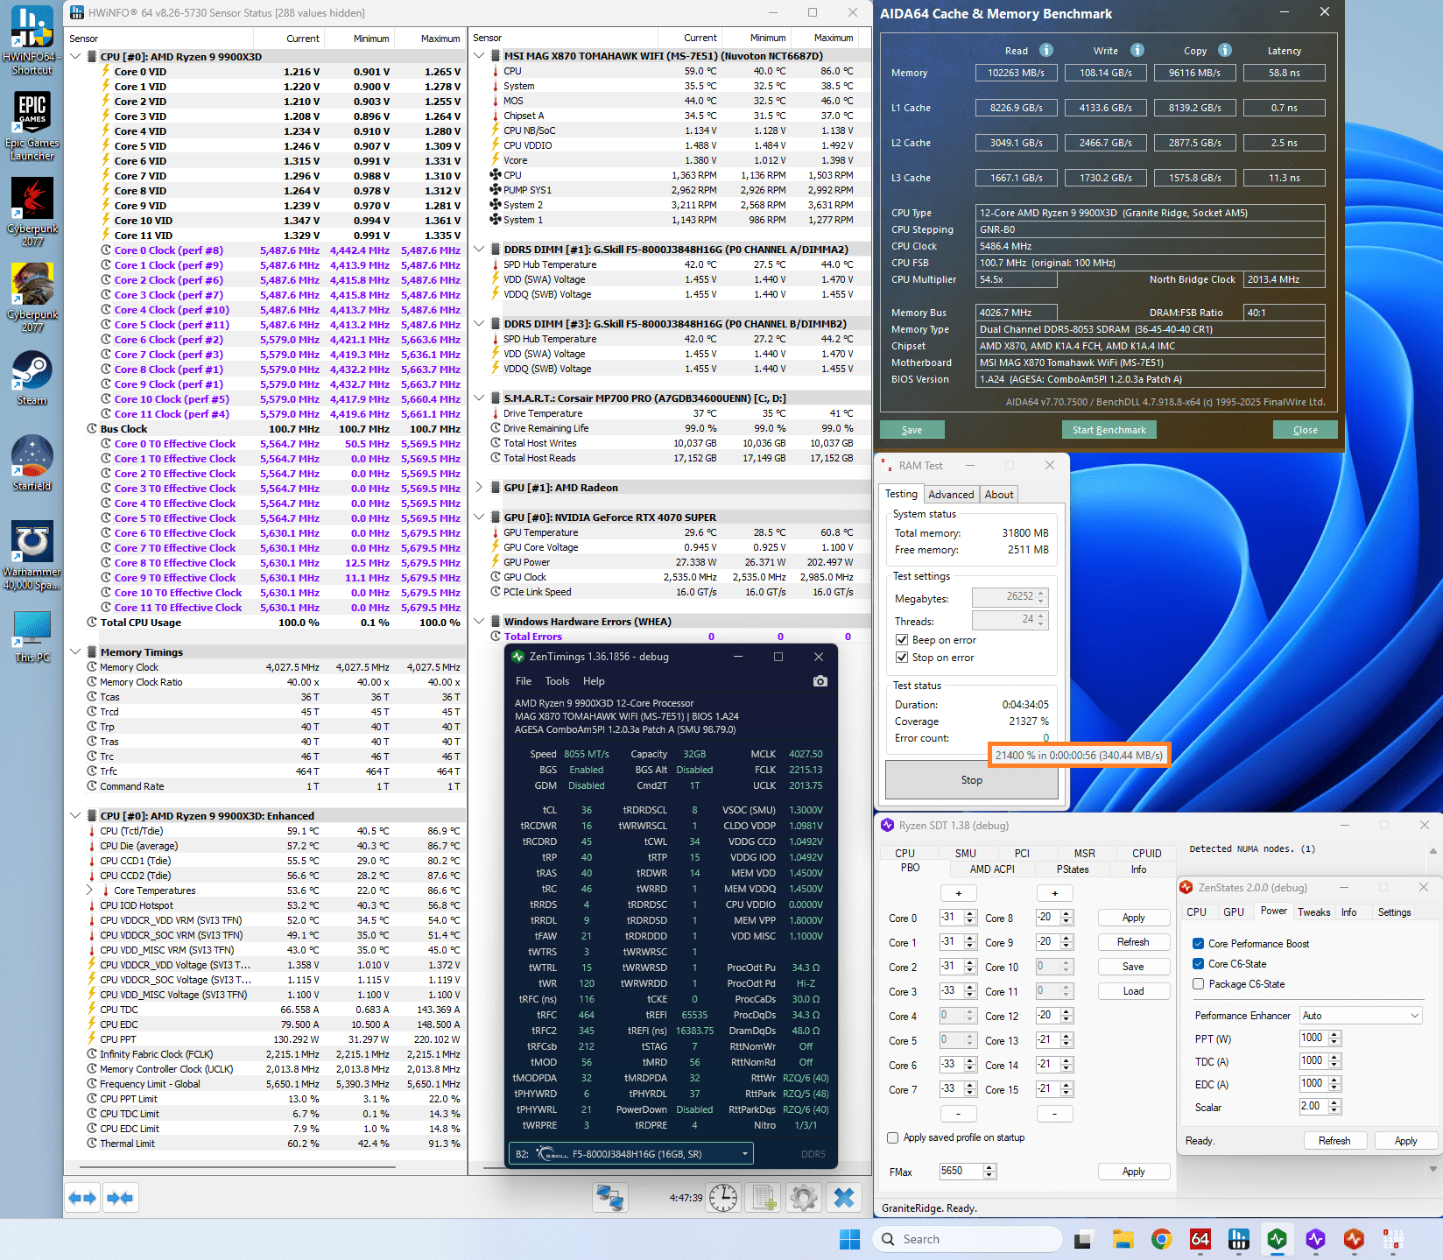This screenshot has height=1260, width=1443.
Task: Open This PC desktop icon
Action: 32,637
